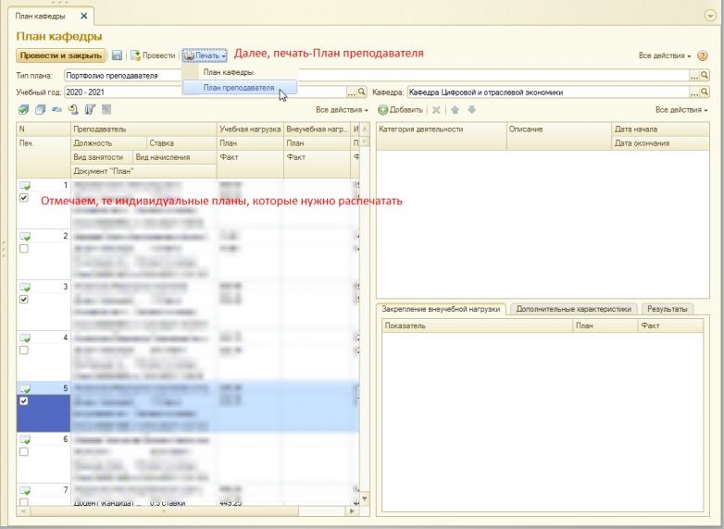Click the green check-all icon in list toolbar
Image resolution: width=724 pixels, height=529 pixels.
tap(23, 110)
